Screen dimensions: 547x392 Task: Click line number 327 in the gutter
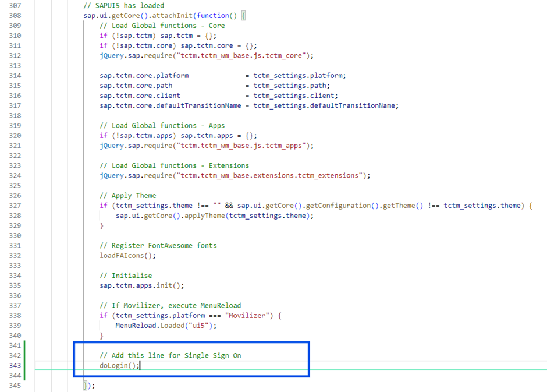pyautogui.click(x=13, y=206)
